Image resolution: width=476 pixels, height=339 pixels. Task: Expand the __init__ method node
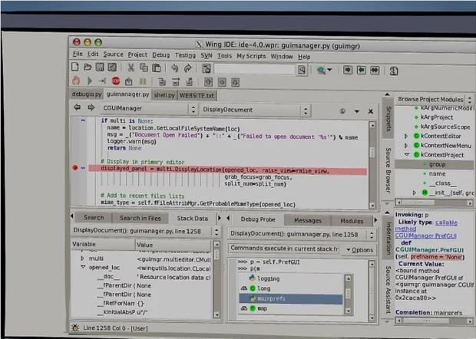tap(415, 193)
